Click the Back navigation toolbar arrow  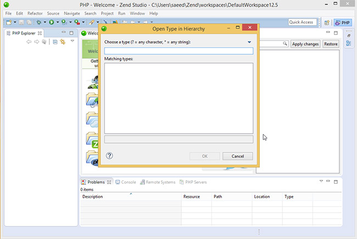[133, 22]
